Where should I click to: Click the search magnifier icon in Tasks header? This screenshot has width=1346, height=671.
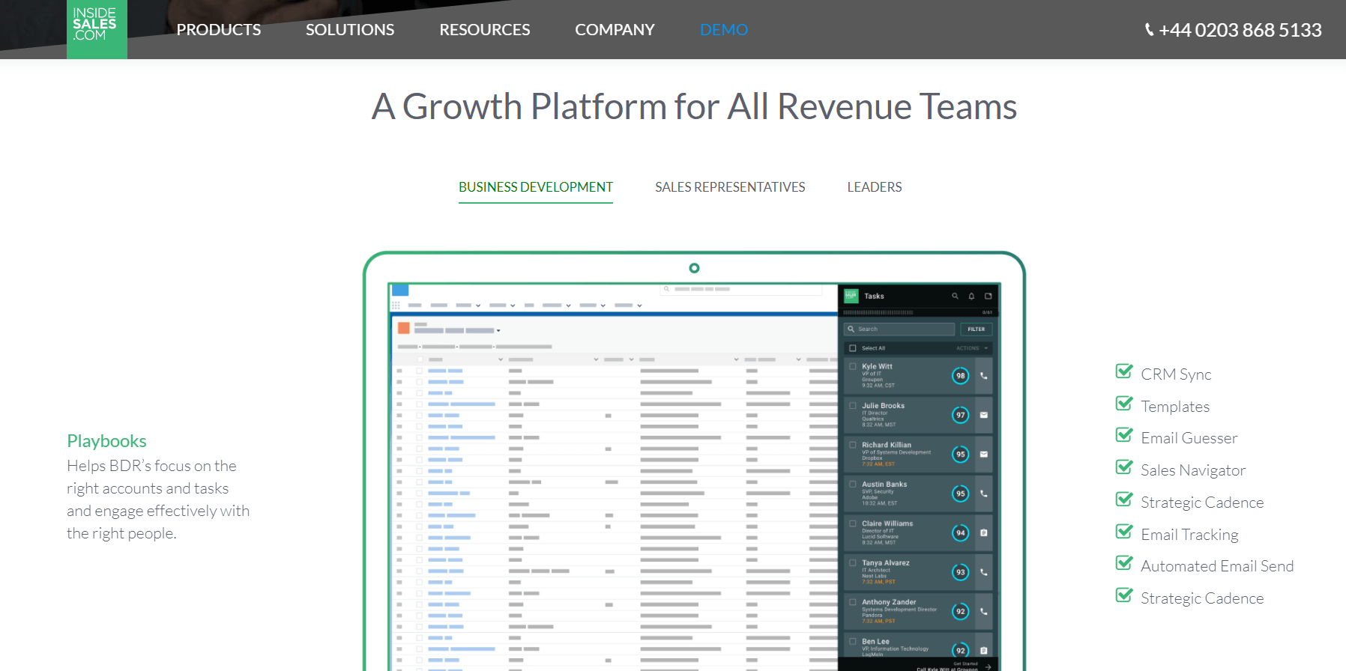pos(955,297)
